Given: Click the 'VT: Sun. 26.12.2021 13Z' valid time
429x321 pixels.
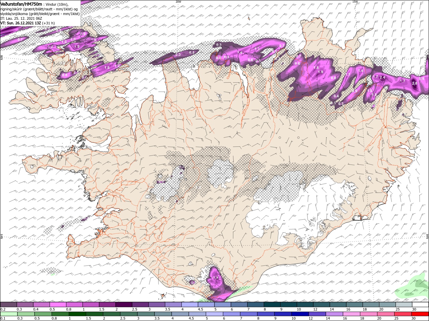Looking at the screenshot, I should pyautogui.click(x=21, y=23).
